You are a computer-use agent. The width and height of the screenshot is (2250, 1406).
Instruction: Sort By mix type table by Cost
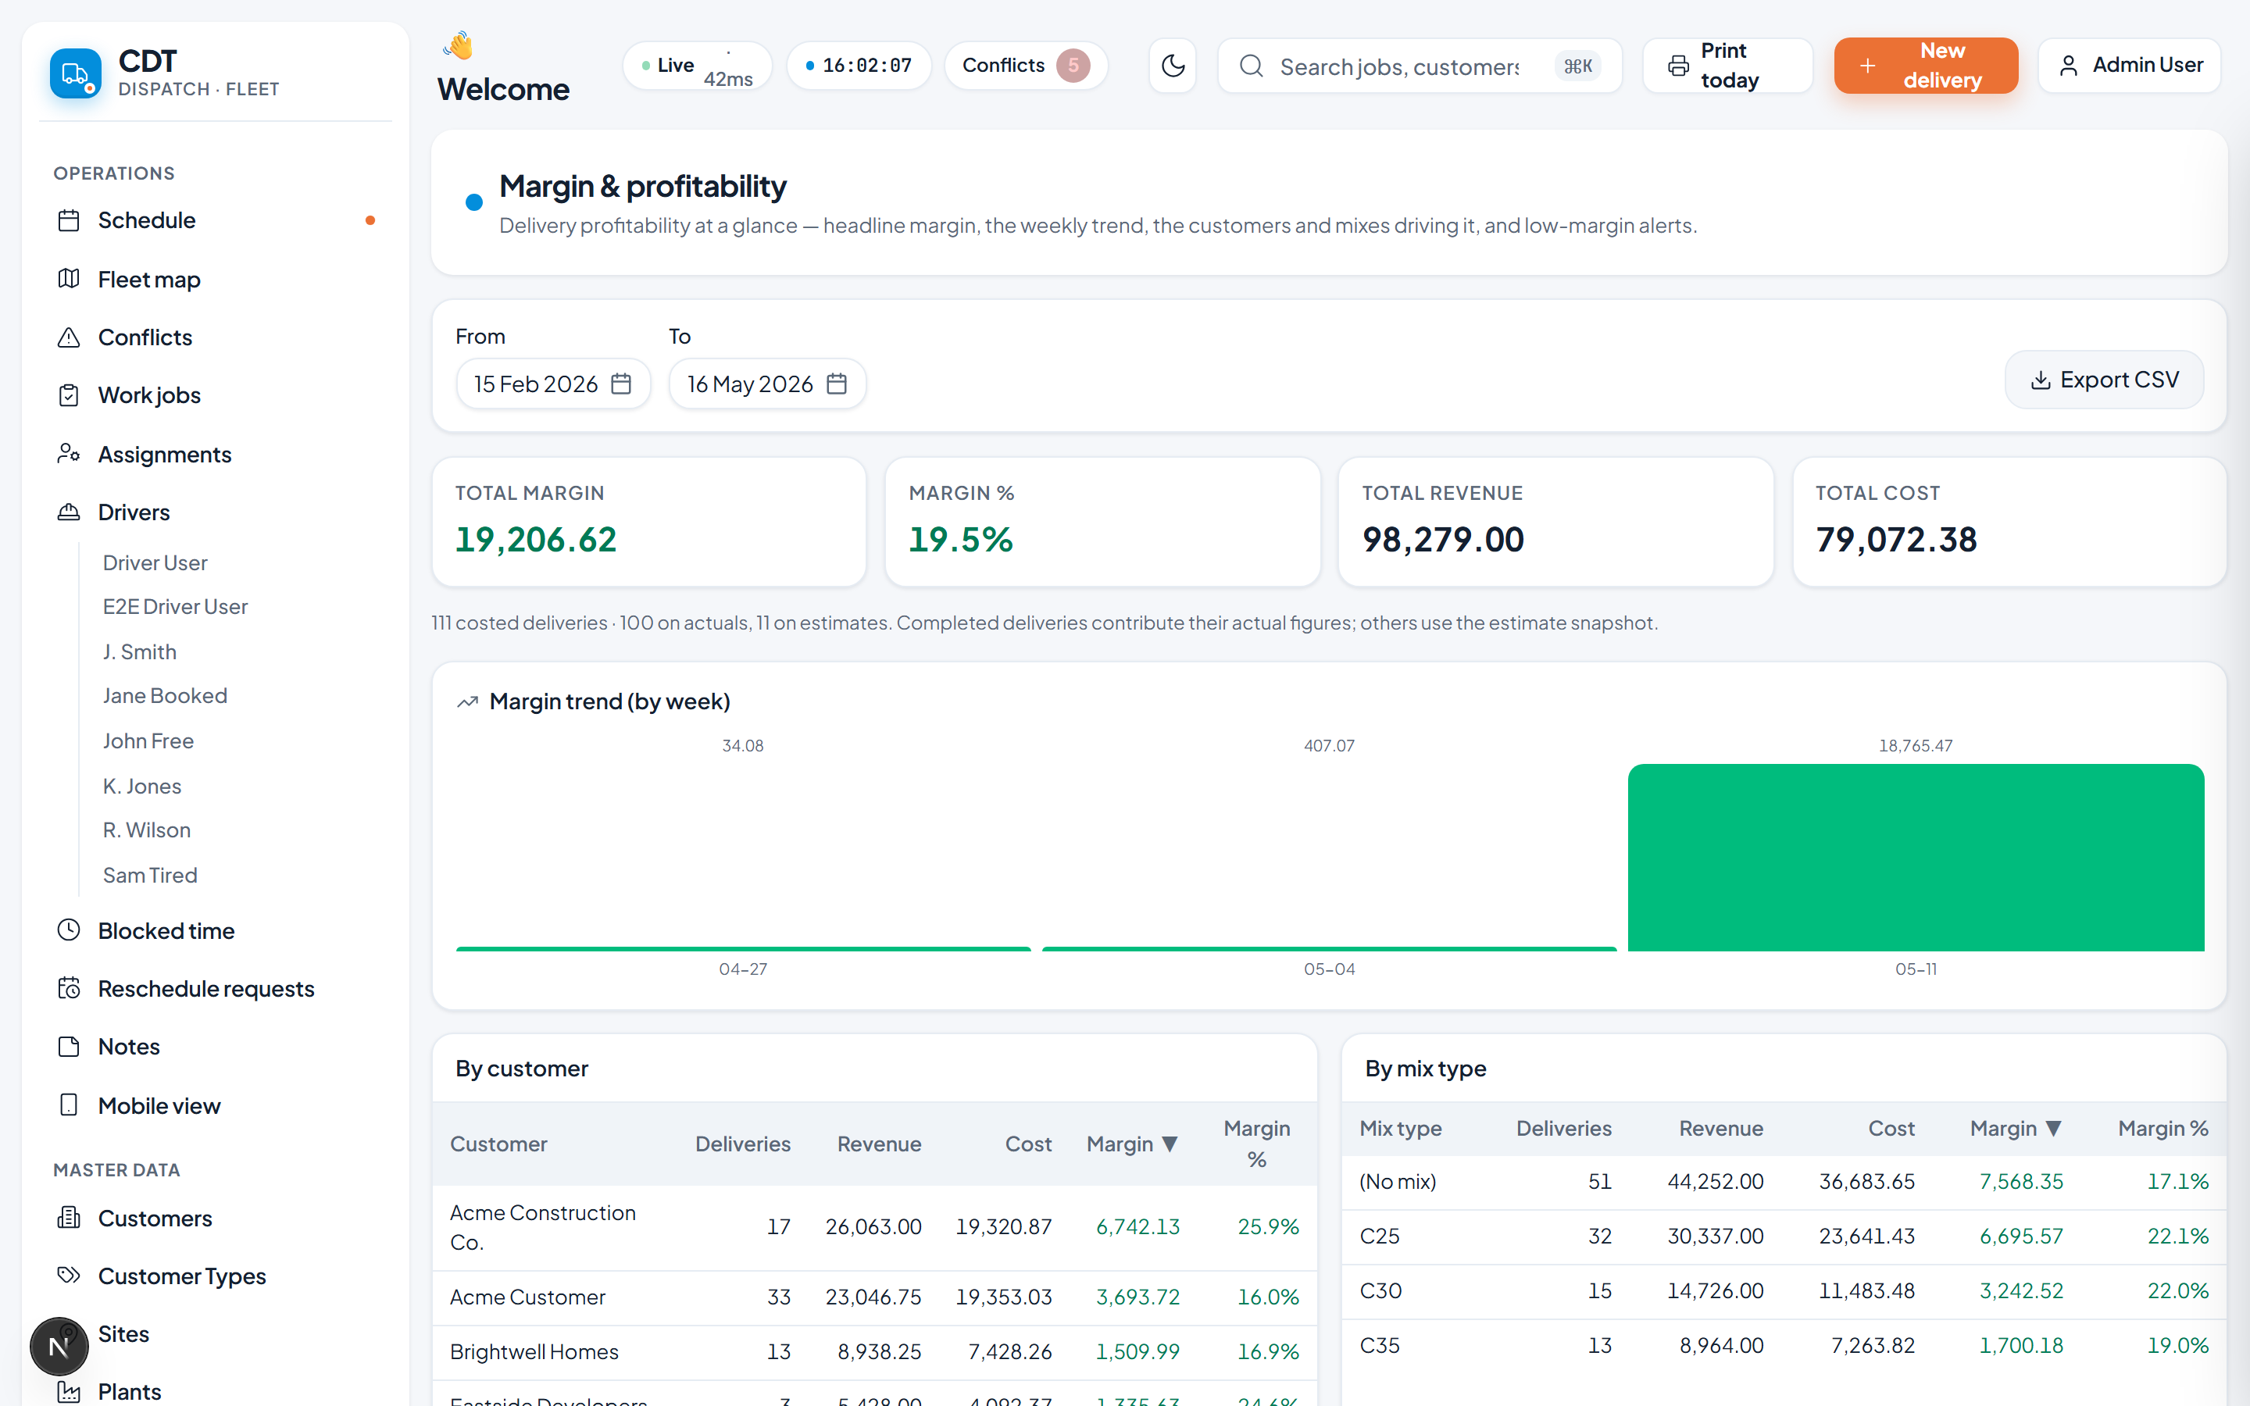tap(1891, 1129)
